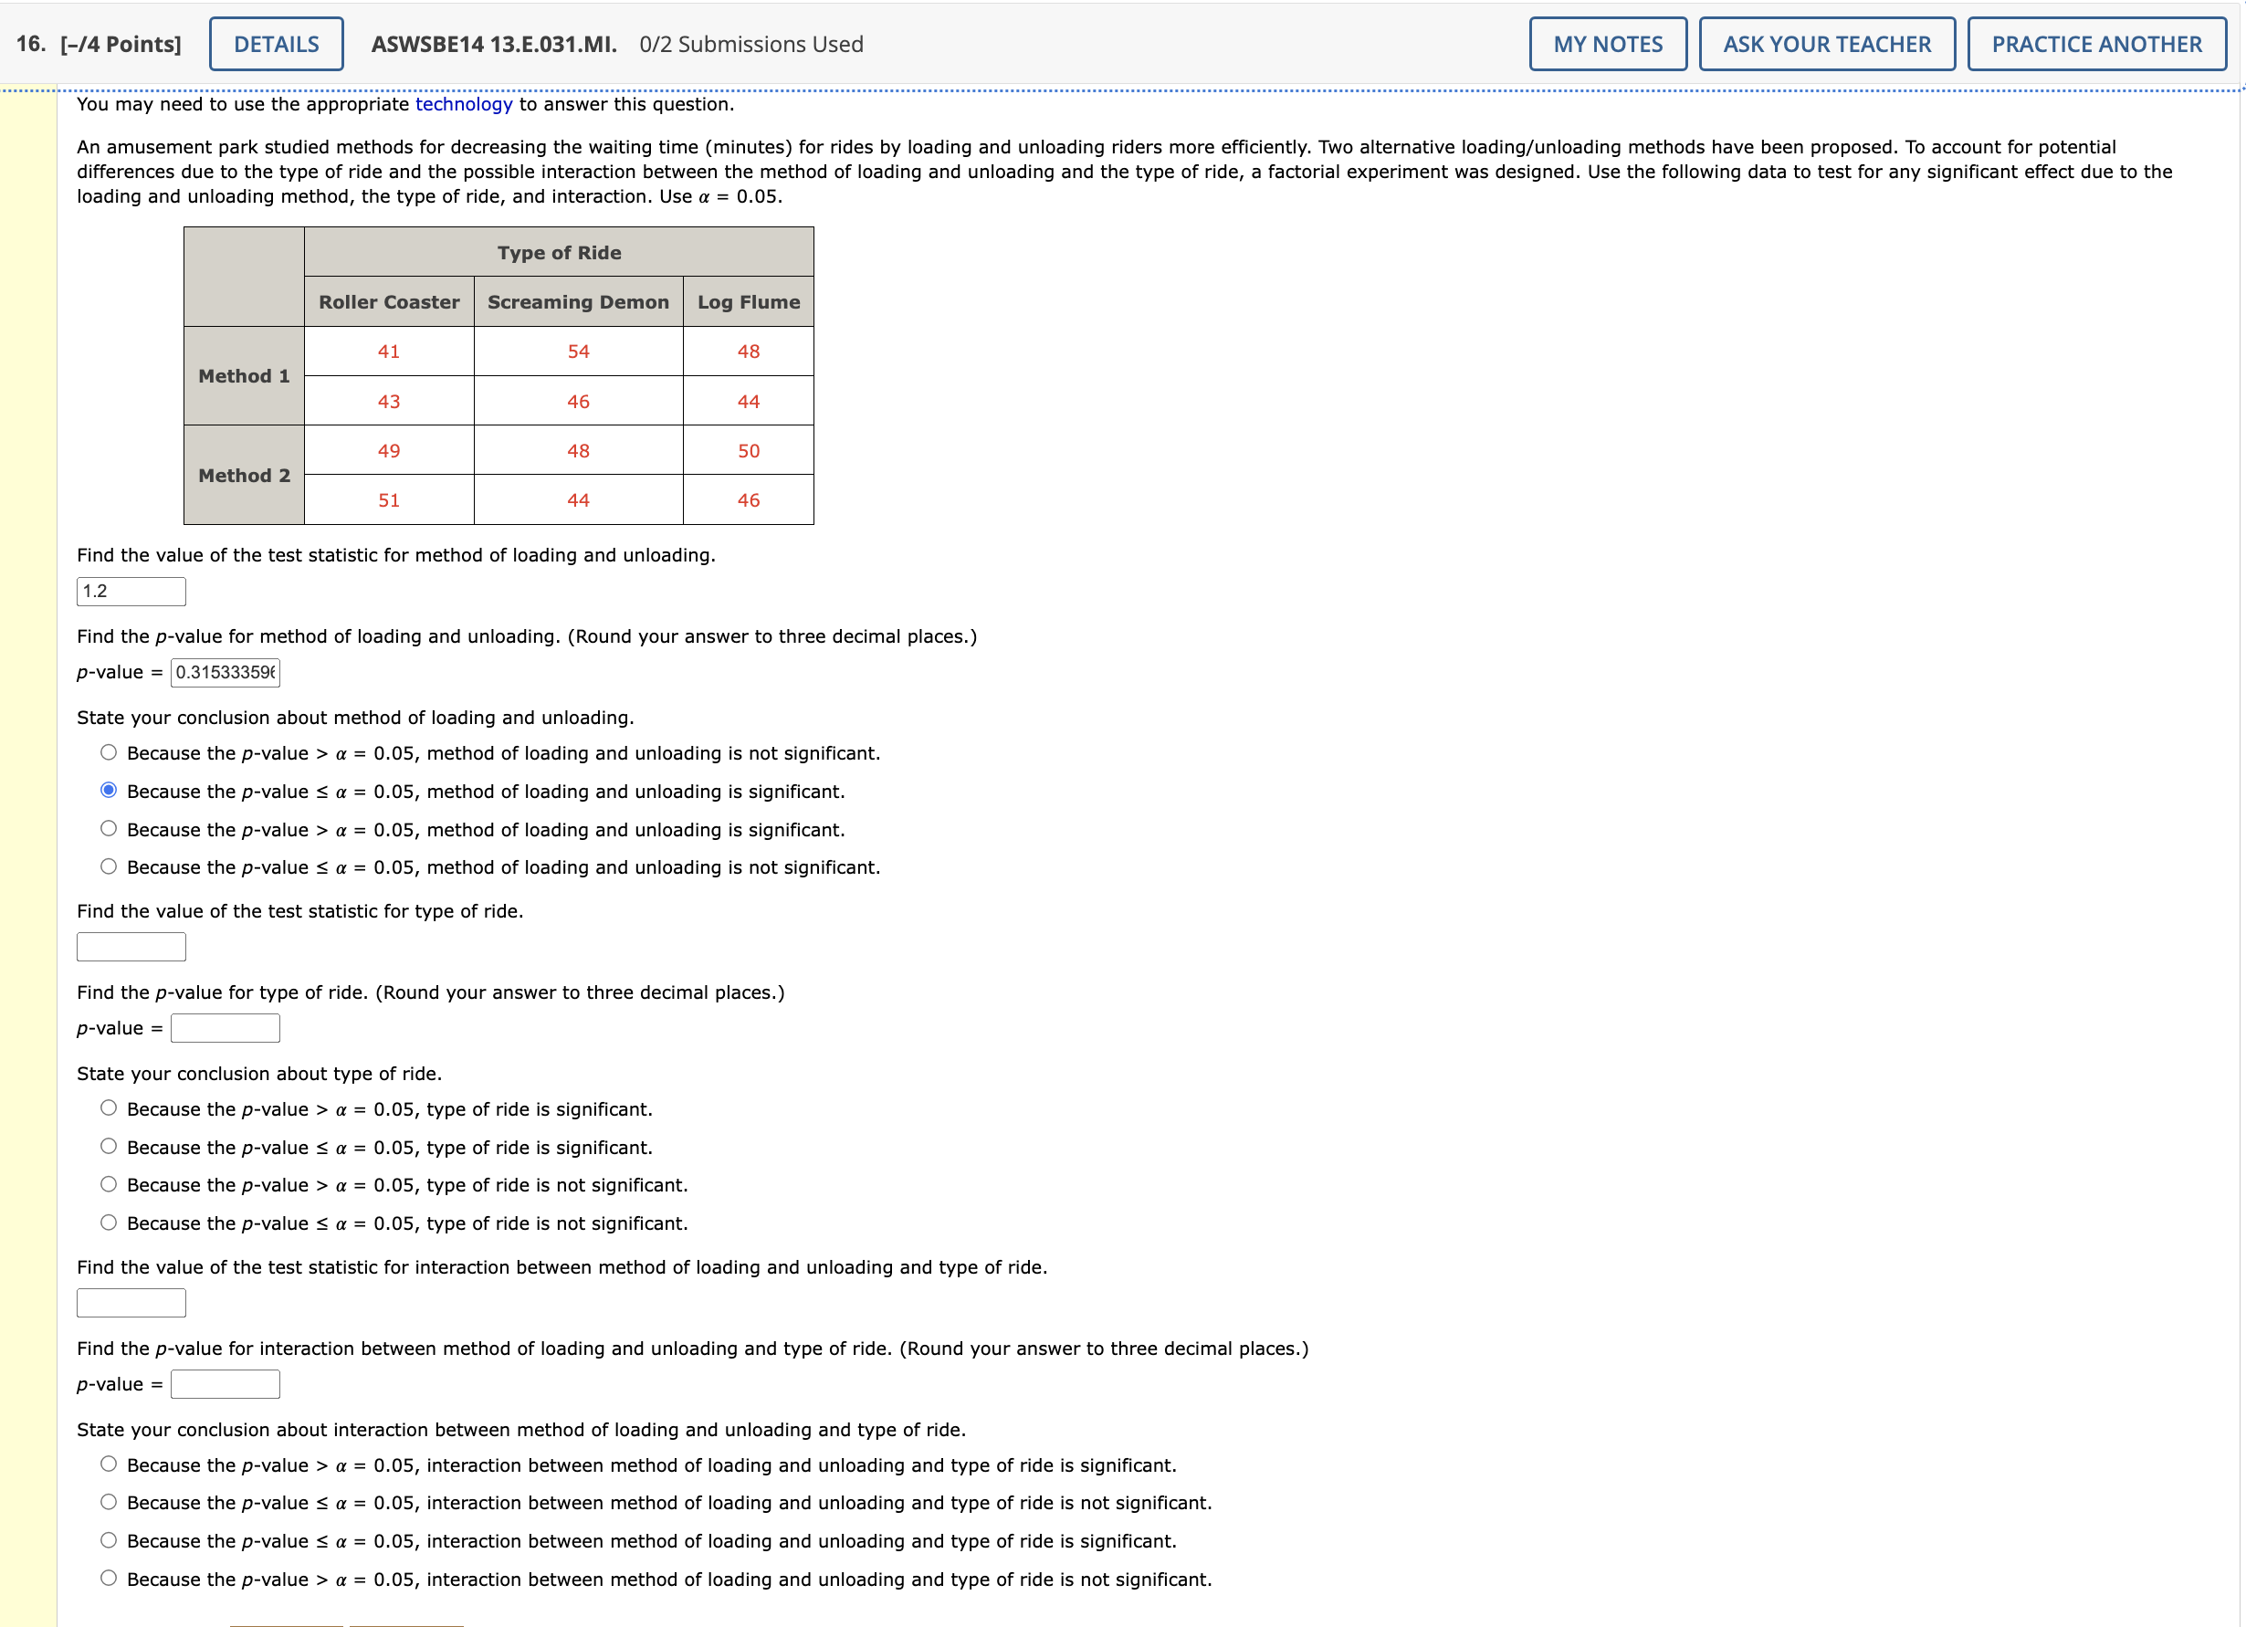The height and width of the screenshot is (1627, 2246).
Task: Click interaction p-value input field
Action: click(225, 1384)
